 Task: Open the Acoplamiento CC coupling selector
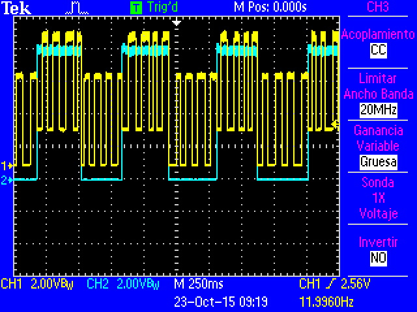pos(378,49)
